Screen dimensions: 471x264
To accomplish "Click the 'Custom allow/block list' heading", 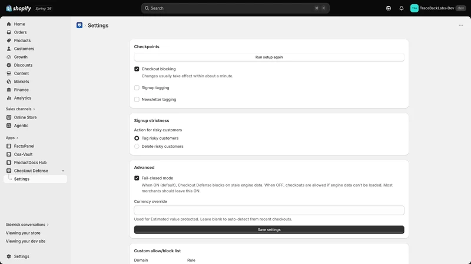I will point(157,251).
